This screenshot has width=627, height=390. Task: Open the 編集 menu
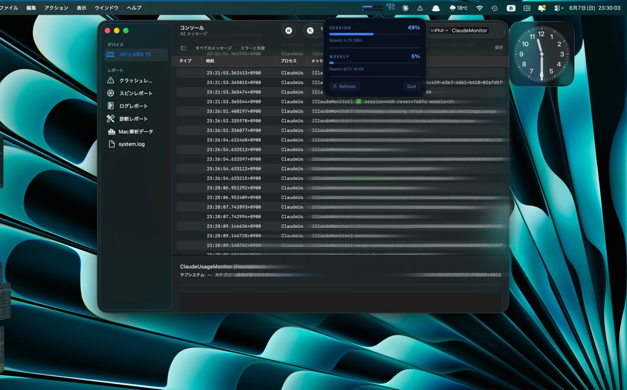coord(31,8)
